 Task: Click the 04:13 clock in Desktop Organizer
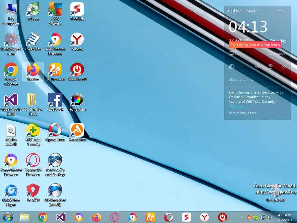coord(248,27)
